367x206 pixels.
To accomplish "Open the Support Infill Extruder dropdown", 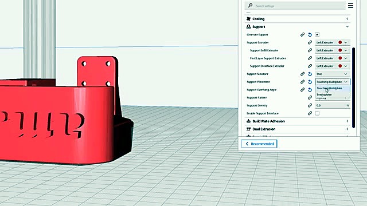I will pos(333,50).
